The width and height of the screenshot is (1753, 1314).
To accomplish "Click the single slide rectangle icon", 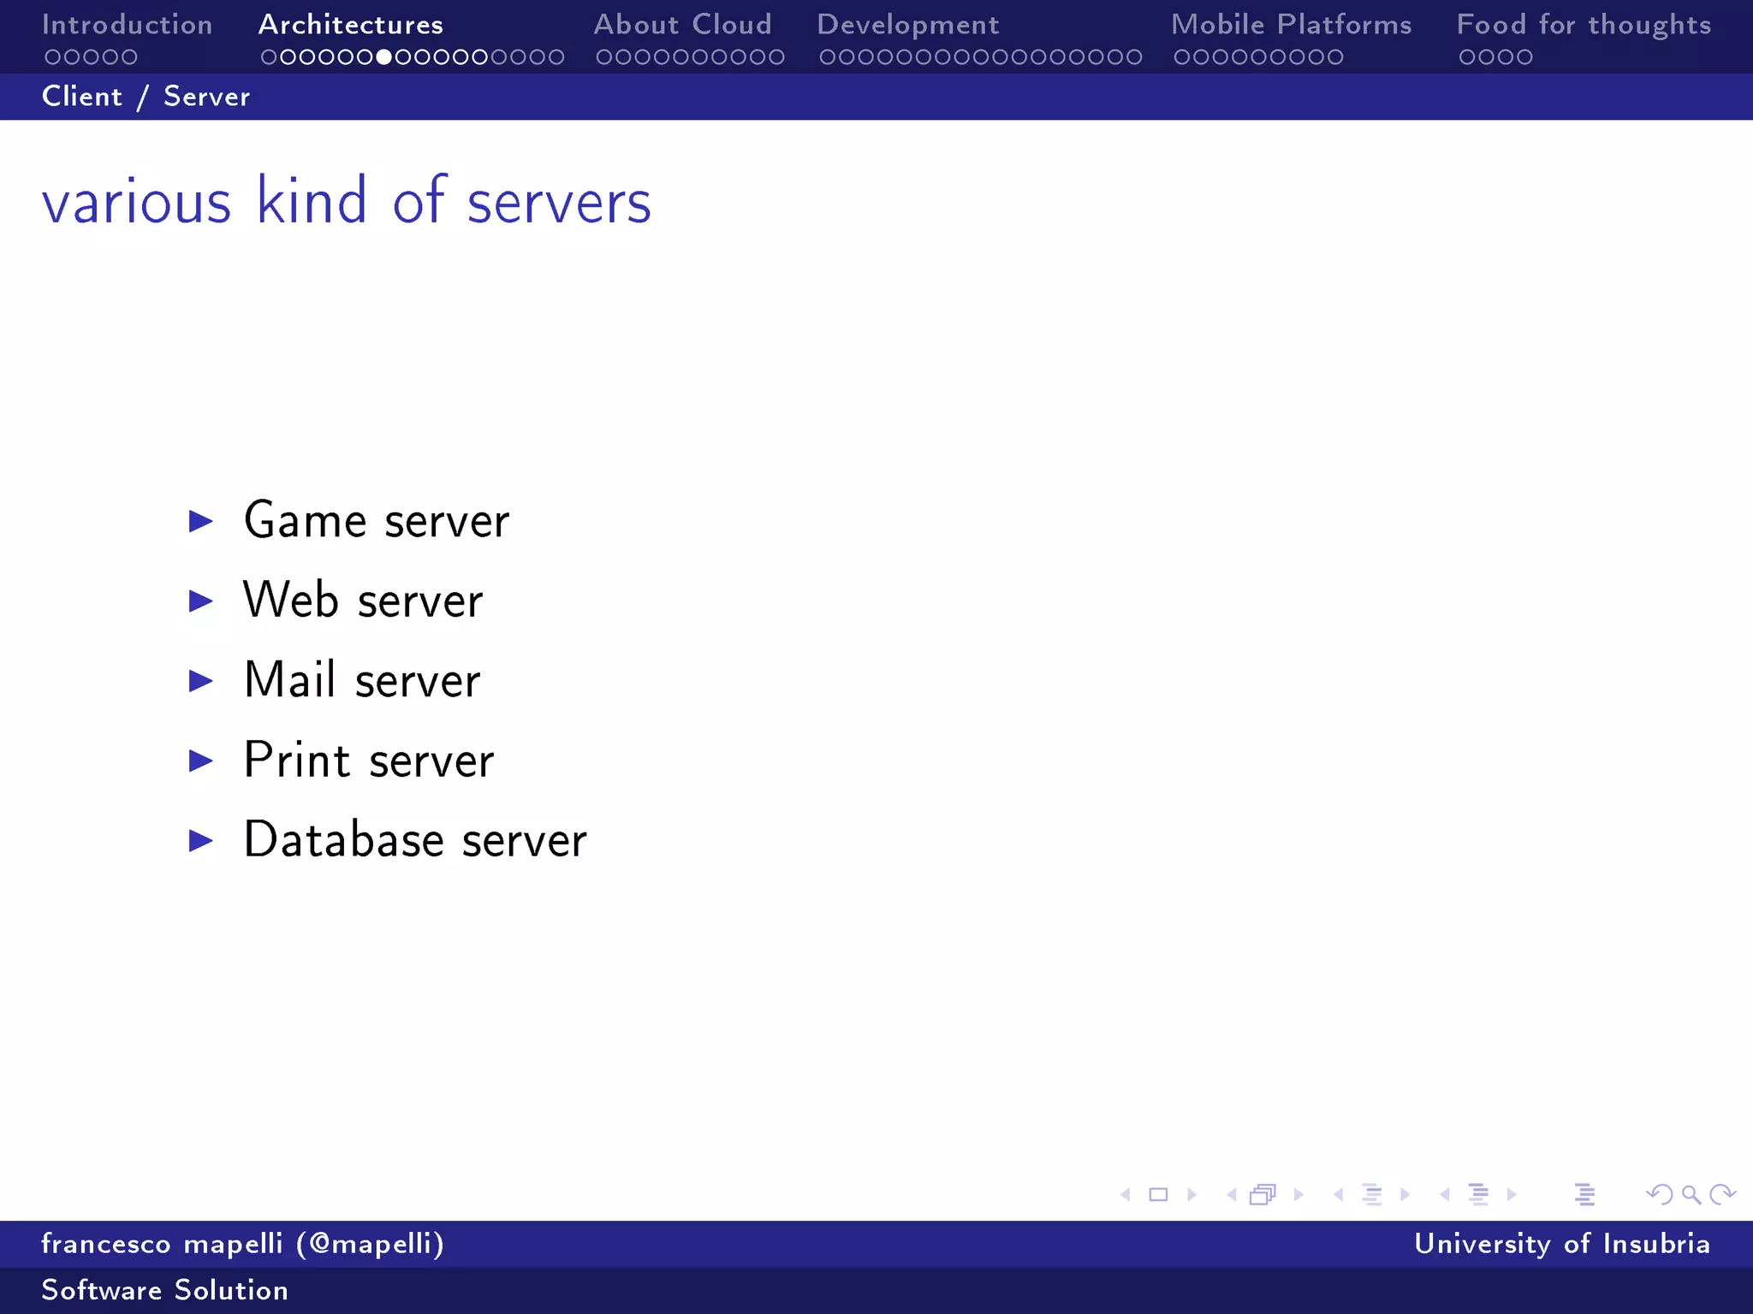I will 1158,1194.
